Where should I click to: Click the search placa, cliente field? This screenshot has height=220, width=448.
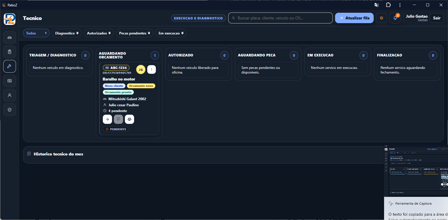[x=280, y=18]
